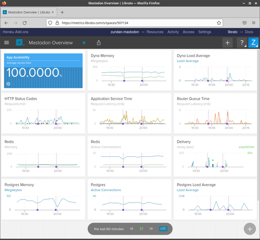Viewport: 260px width, 240px height.
Task: Reload the current page
Action: pyautogui.click(x=24, y=23)
